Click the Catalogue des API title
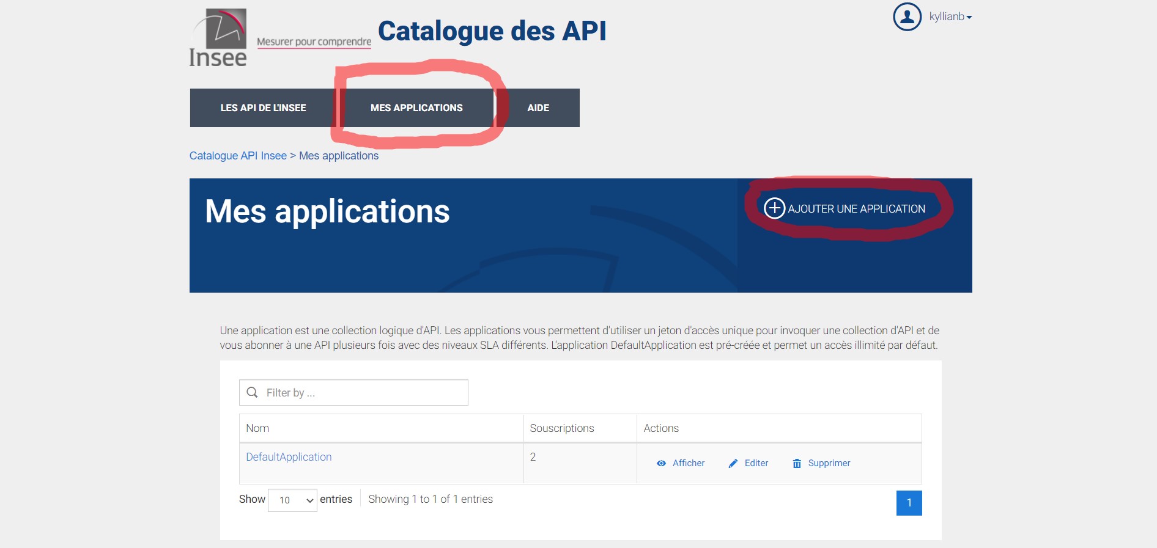Screen dimensions: 1157x548 click(x=492, y=31)
